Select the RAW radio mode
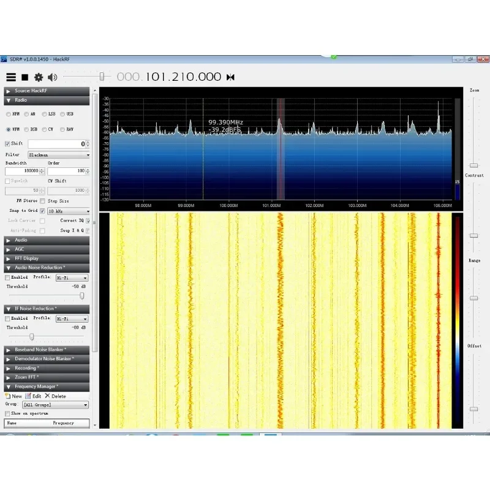Screen dimensions: 490x490 [x=62, y=129]
